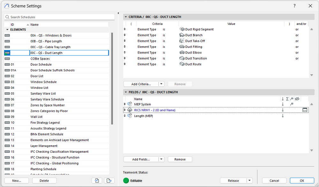Open 'is' operator on Duct Fitting criteria row
The width and height of the screenshot is (319, 187).
164,47
